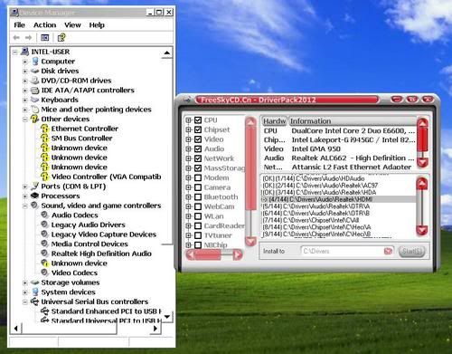Click down arrow of hardware info scrollbar
Viewport: 452px width, 354px height.
pos(422,163)
